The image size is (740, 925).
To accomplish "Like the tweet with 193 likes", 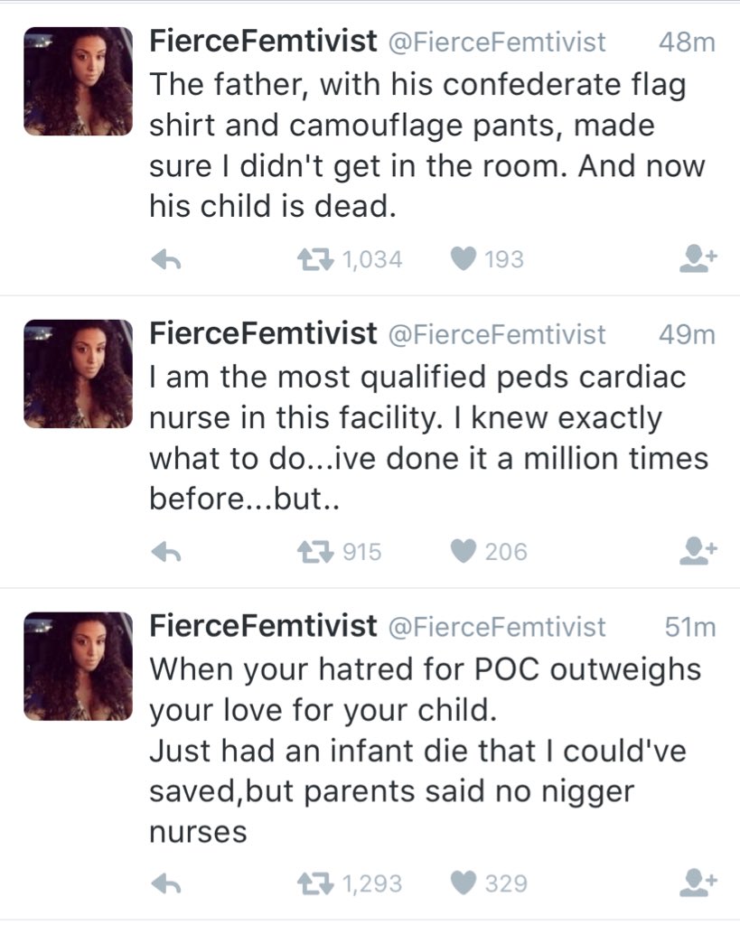I will coord(464,259).
